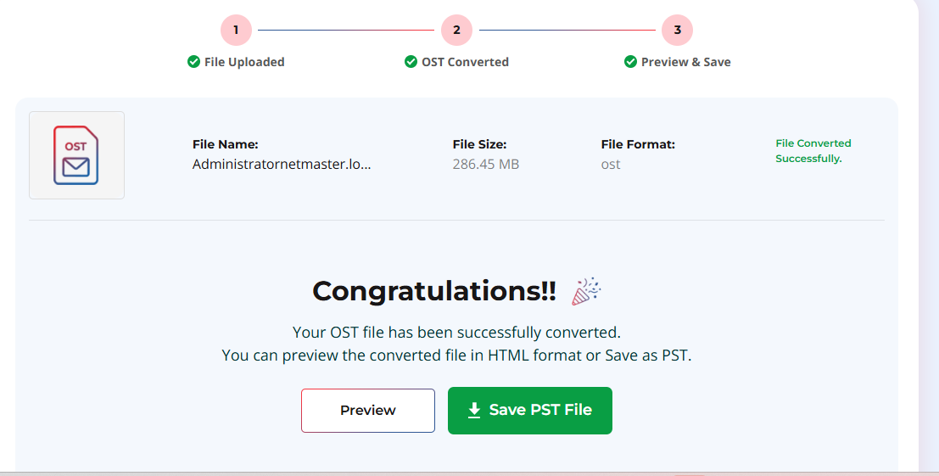Click green checkmark beside Preview & Save
939x476 pixels.
[x=630, y=62]
